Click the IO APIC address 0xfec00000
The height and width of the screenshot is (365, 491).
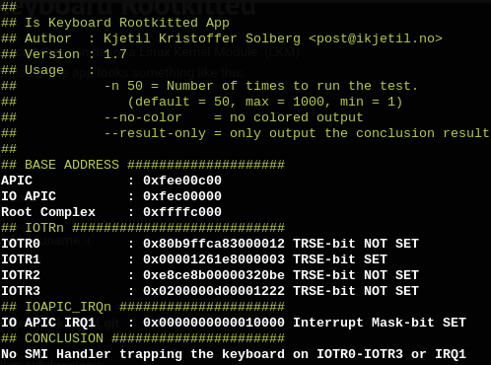click(182, 196)
